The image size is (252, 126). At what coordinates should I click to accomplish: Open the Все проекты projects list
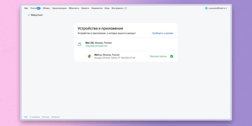(117, 8)
